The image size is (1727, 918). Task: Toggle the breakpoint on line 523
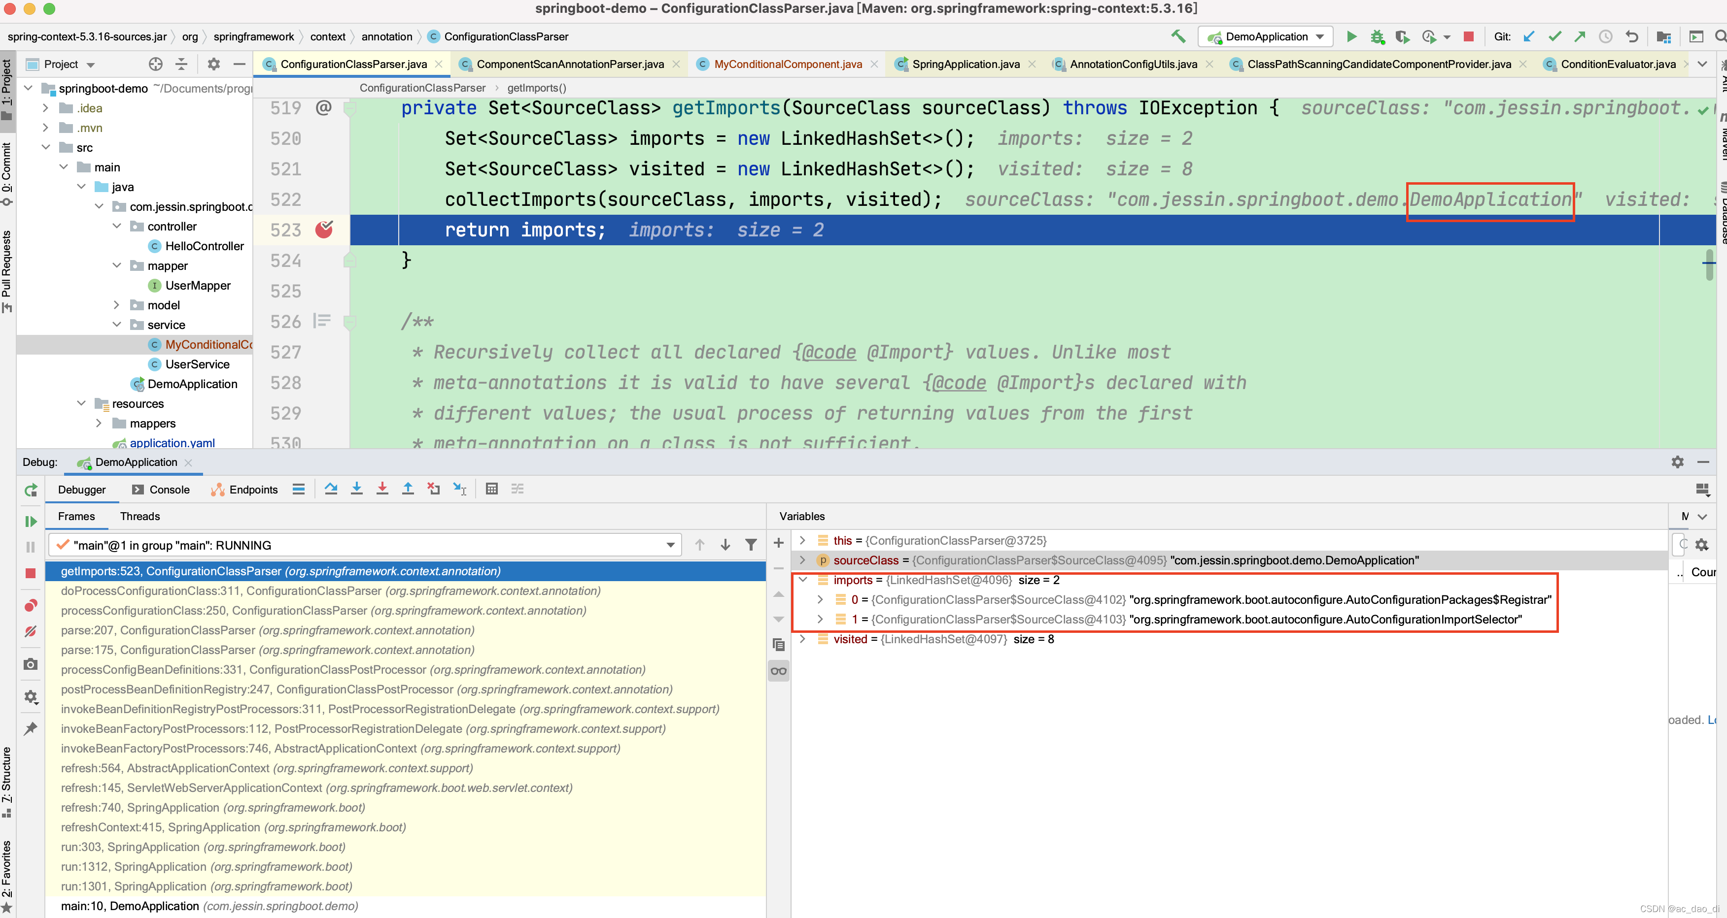324,229
